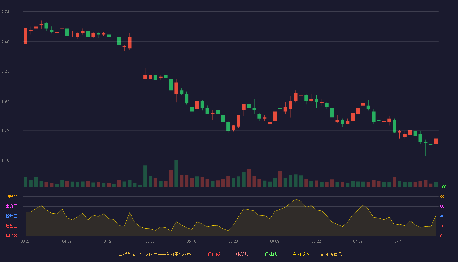Click the 07-02 date label
458x262 pixels.
358,241
